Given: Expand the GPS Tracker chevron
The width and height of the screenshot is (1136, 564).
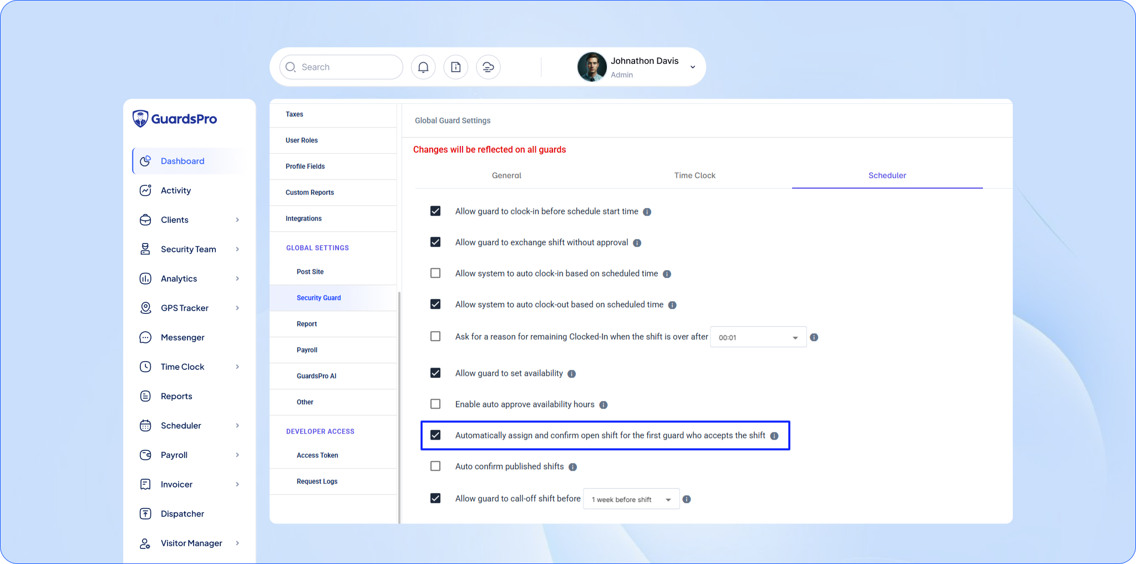Looking at the screenshot, I should pos(237,308).
